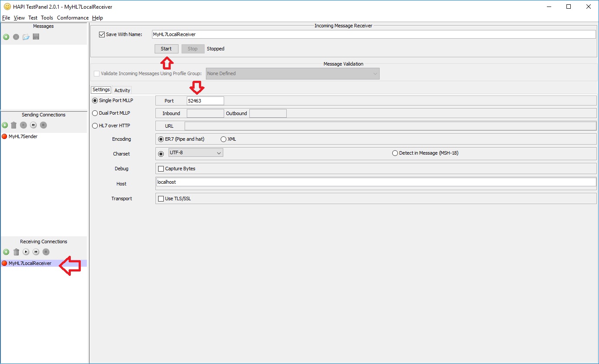The width and height of the screenshot is (599, 364).
Task: Enable the Use TLS/SSL transport option
Action: [x=160, y=199]
